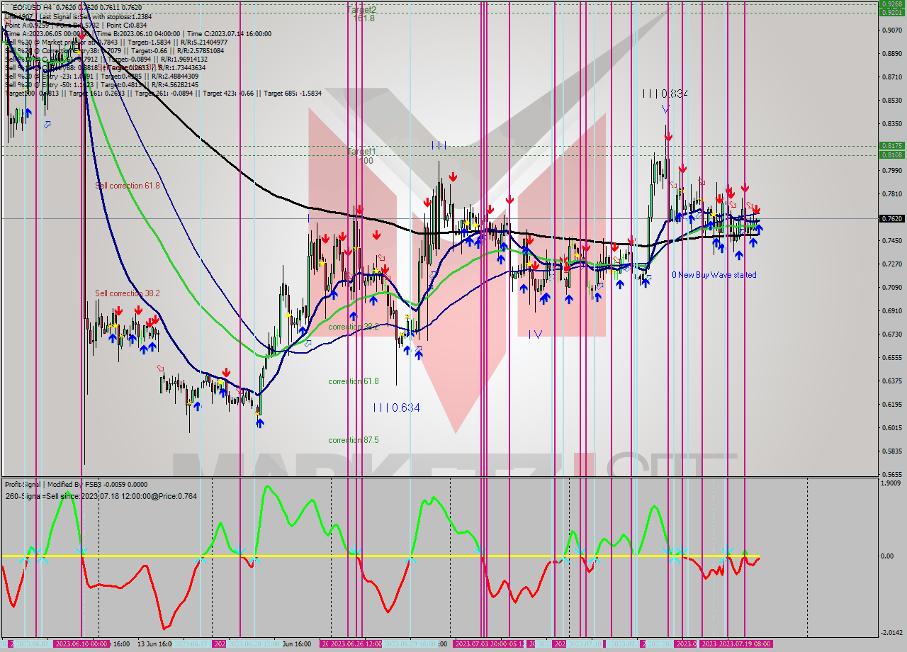Click the 'Time C:2023.07.14 16:00:00' text

(231, 33)
